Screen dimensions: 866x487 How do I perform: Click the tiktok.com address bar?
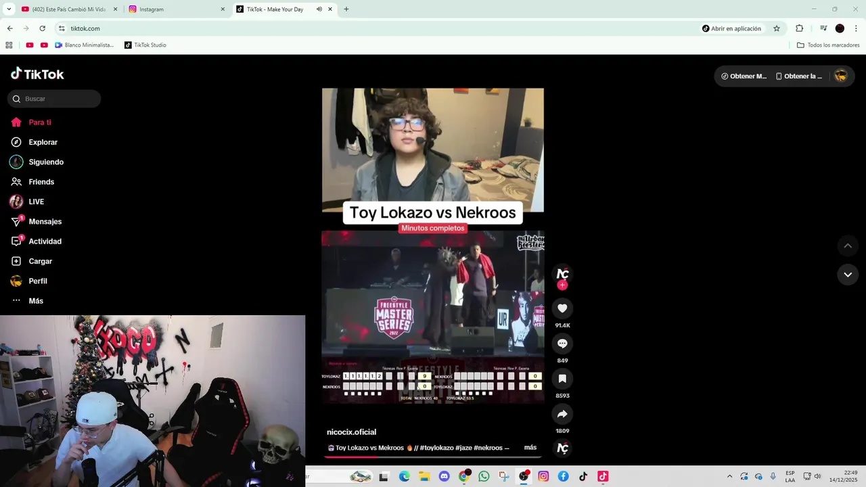coord(379,28)
